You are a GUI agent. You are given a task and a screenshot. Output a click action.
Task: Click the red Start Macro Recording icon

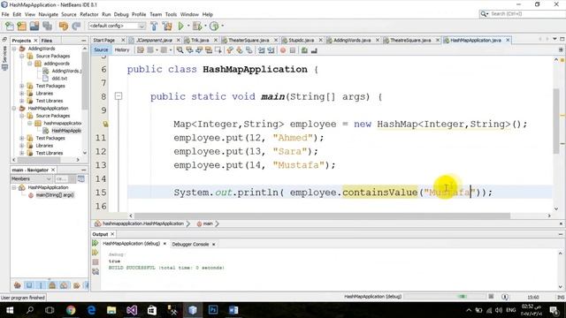tap(283, 50)
